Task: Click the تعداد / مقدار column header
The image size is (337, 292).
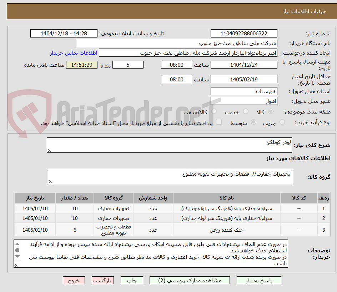Action: (75, 198)
